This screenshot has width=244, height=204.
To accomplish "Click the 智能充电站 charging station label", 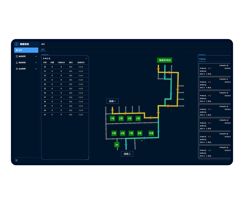I will [165, 60].
